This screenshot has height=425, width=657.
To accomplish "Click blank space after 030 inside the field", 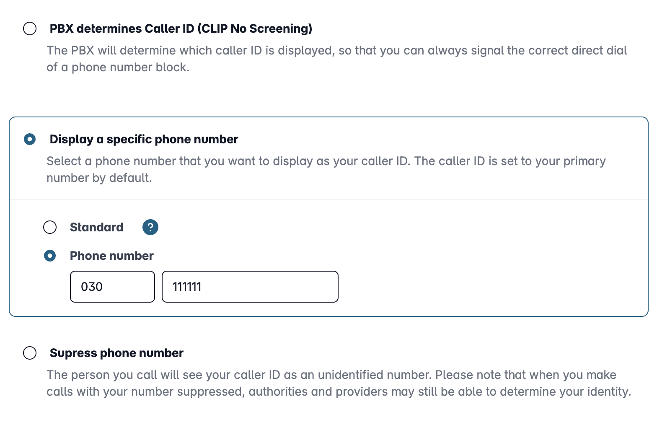I will coord(128,287).
